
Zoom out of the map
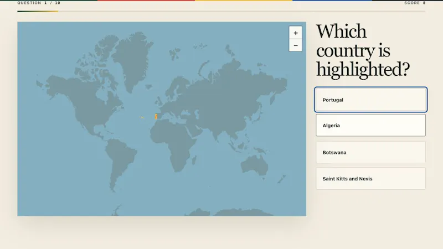coord(295,45)
